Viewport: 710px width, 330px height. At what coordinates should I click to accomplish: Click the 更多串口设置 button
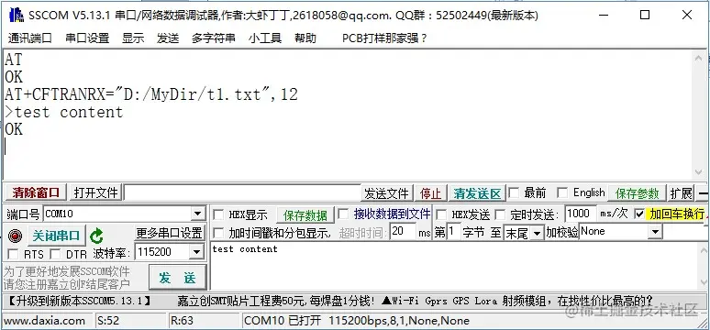(170, 234)
